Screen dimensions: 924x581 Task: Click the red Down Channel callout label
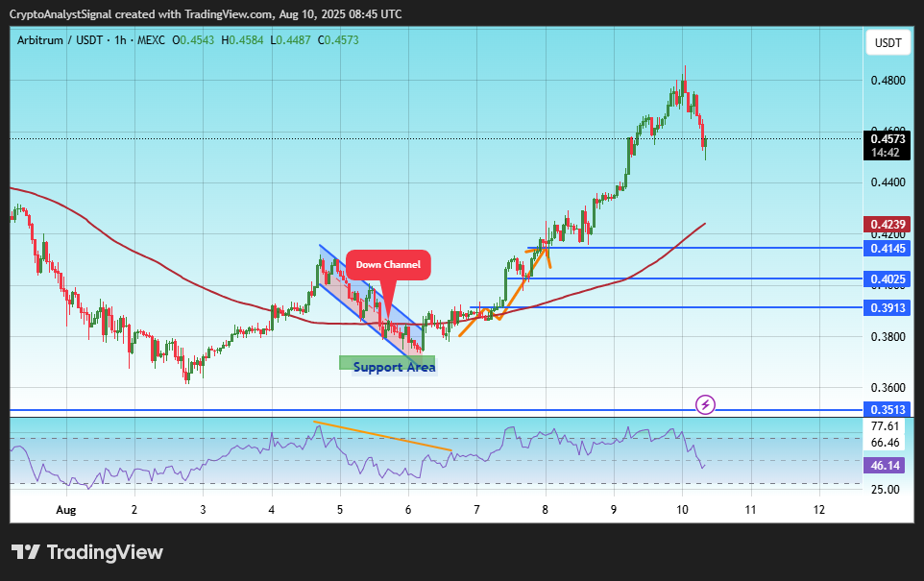388,265
